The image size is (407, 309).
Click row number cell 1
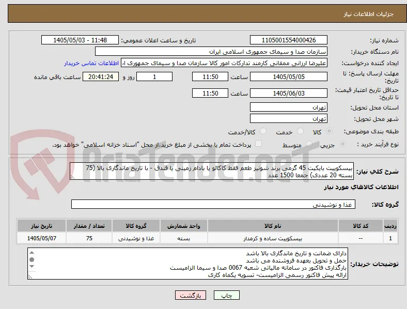(390, 238)
